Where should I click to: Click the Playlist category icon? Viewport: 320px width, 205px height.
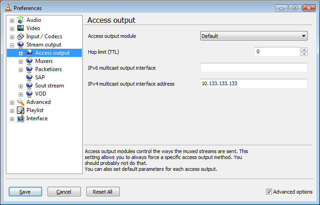pyautogui.click(x=21, y=110)
